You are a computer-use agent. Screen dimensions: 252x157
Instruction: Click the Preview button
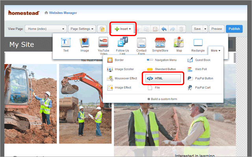tap(217, 29)
